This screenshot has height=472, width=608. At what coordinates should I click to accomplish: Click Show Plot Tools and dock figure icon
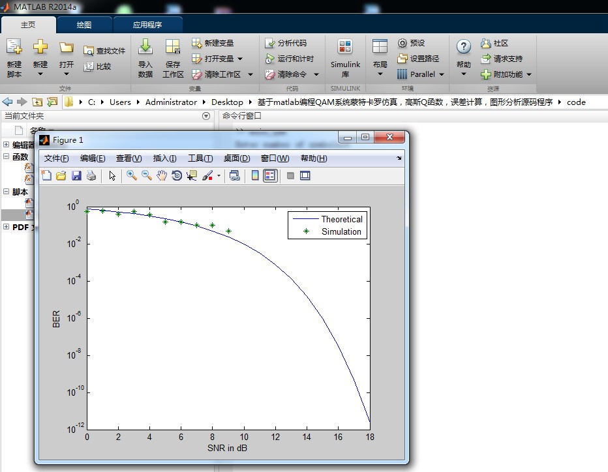305,175
